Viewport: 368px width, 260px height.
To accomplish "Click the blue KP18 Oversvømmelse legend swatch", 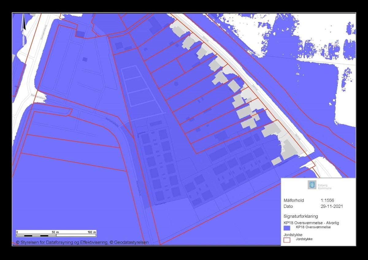I will coord(287,228).
